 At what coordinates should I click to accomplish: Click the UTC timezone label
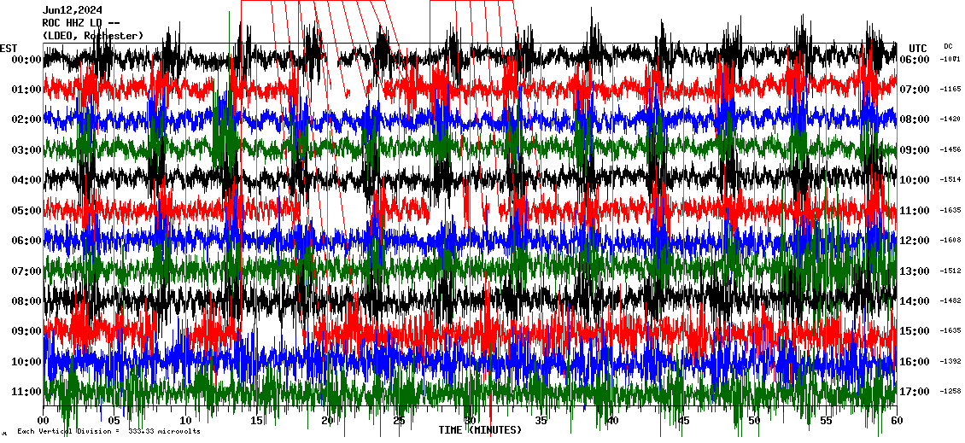pyautogui.click(x=918, y=48)
